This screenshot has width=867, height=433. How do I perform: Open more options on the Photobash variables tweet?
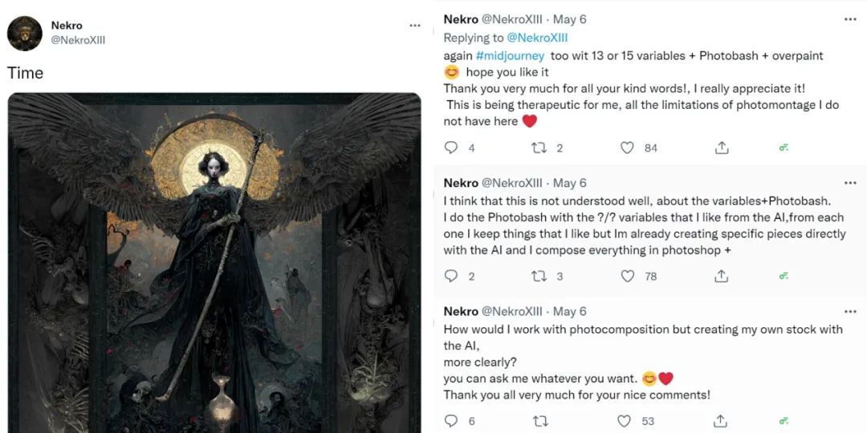850,183
